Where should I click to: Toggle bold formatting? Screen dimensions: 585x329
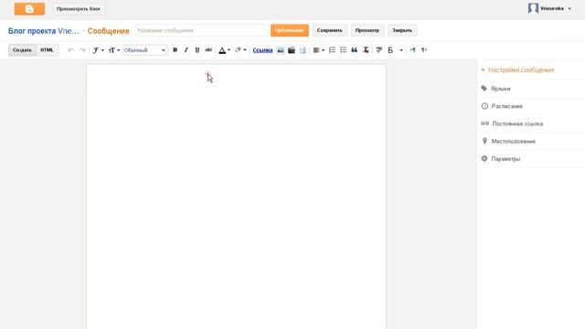point(175,50)
